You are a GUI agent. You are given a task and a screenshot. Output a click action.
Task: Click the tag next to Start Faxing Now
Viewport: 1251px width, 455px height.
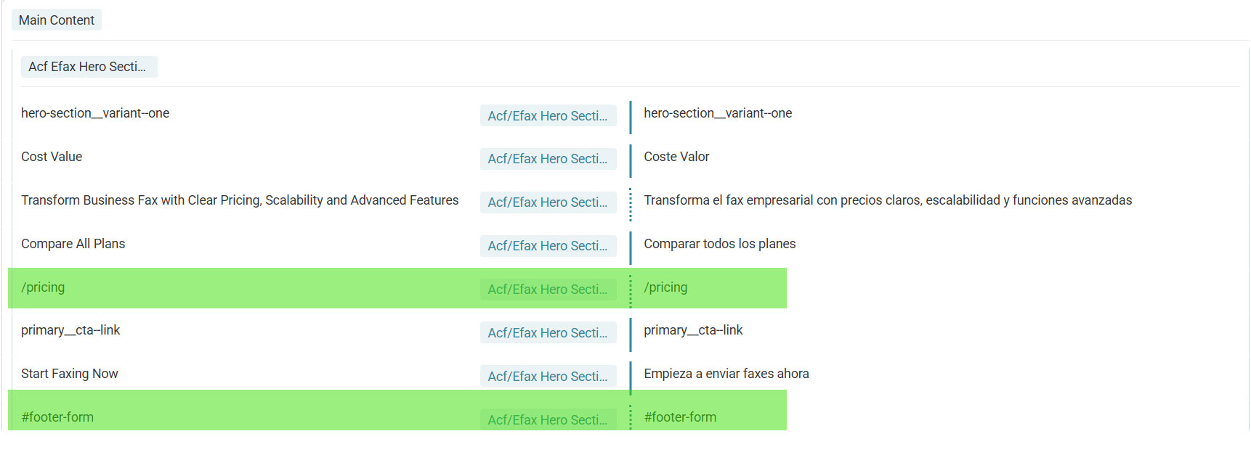pos(548,377)
